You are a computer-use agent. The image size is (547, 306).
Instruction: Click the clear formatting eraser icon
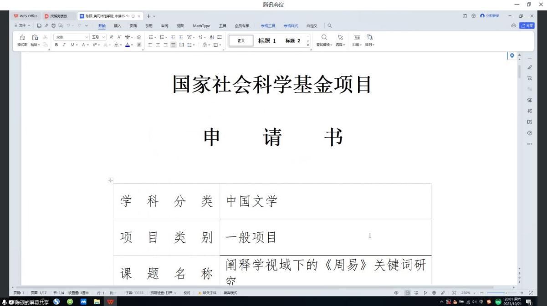pos(139,37)
